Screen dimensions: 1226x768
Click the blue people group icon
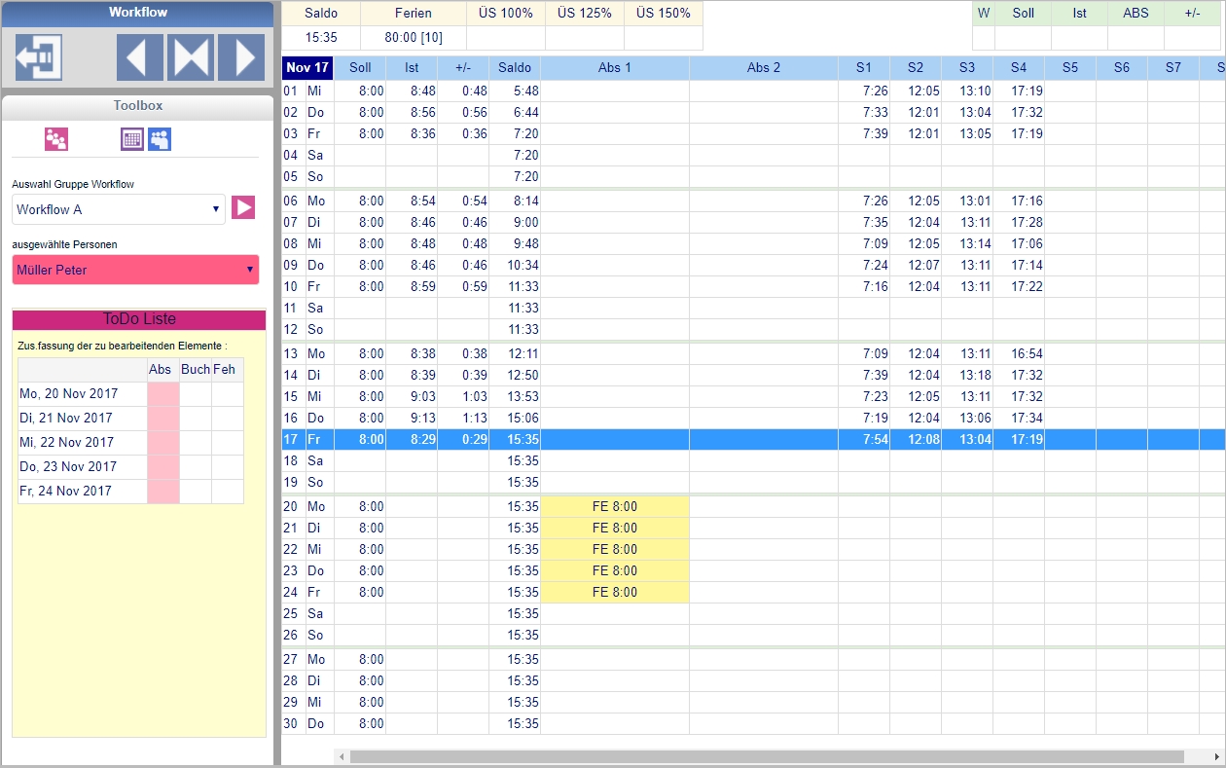[x=160, y=139]
